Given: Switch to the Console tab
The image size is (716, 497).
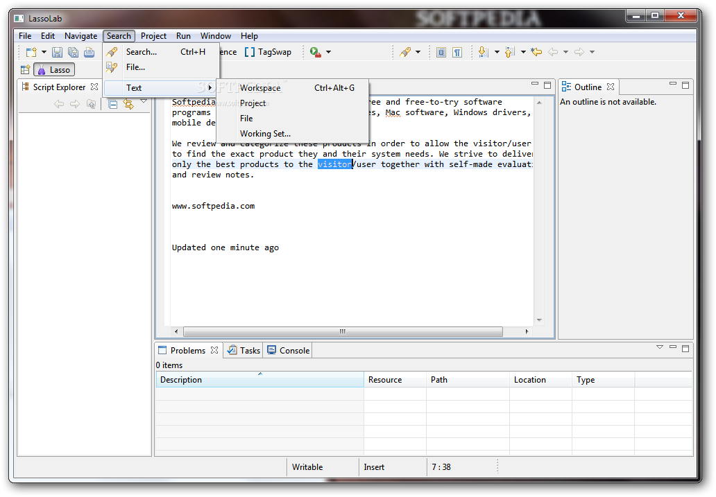Looking at the screenshot, I should click(x=289, y=351).
